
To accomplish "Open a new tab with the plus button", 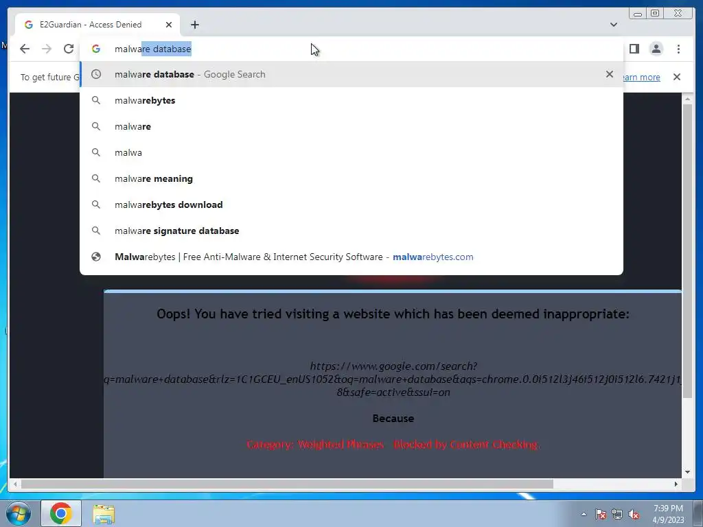I will click(x=194, y=25).
